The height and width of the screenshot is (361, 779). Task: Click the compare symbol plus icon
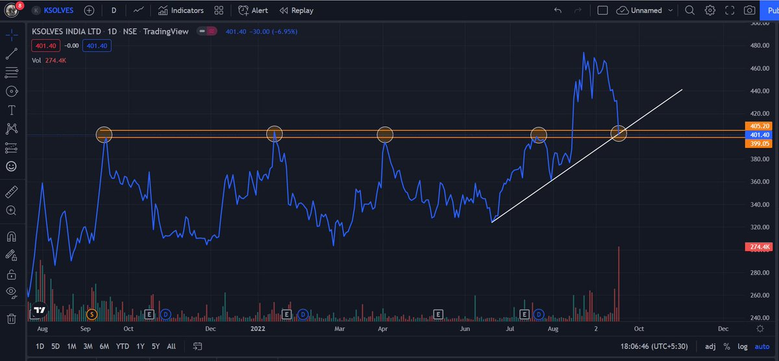coord(89,10)
